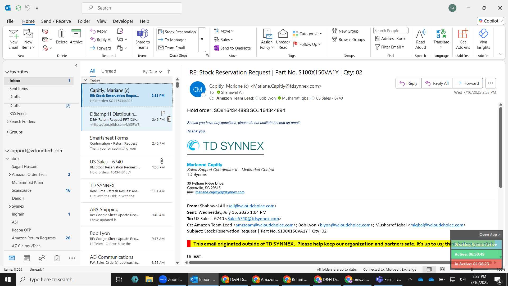508x286 pixels.
Task: Click the message list scrollbar thumb
Action: click(177, 85)
